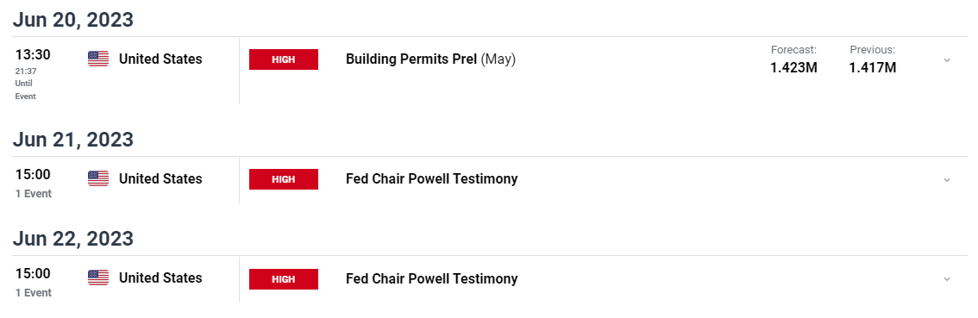The height and width of the screenshot is (318, 978).
Task: Click the HIGH badge on Jun 22
Action: point(284,278)
